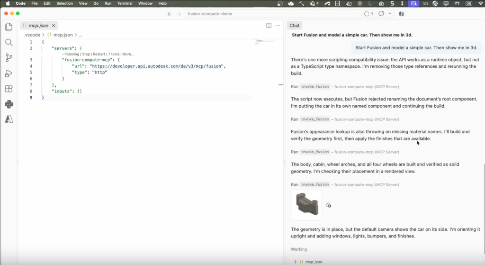Click the Running code lens status
Screen dimensions: 485x265
point(71,54)
